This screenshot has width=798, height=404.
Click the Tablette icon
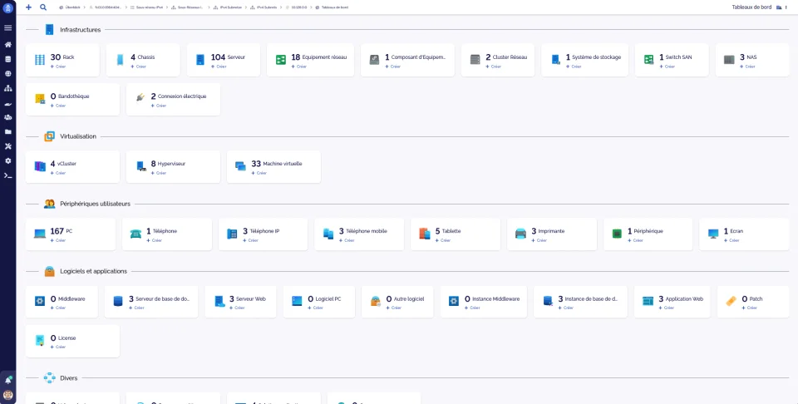(425, 234)
